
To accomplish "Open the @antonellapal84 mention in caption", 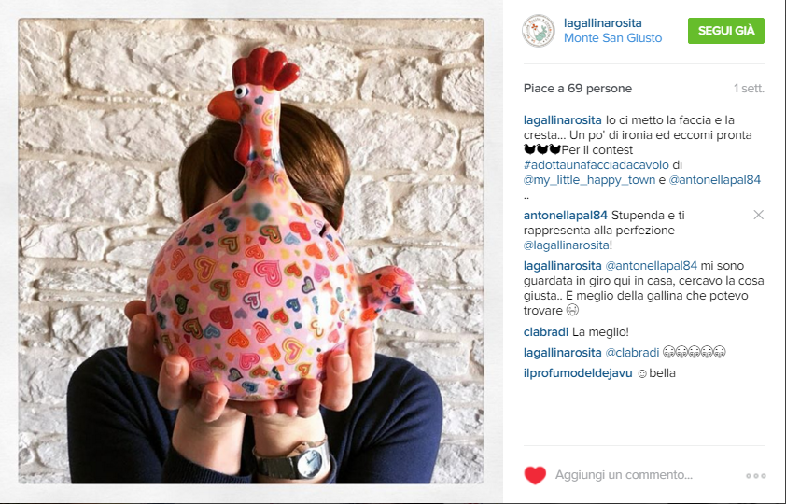I will [x=715, y=180].
